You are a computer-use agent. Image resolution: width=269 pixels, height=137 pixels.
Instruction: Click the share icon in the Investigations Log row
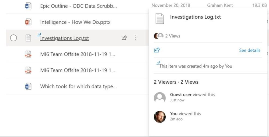coord(124,38)
